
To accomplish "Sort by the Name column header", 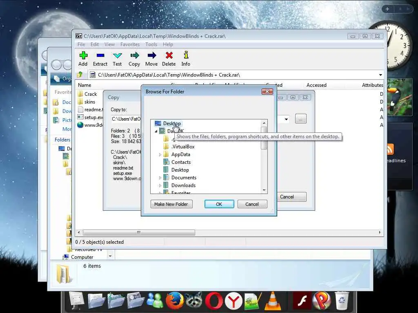I will 84,85.
